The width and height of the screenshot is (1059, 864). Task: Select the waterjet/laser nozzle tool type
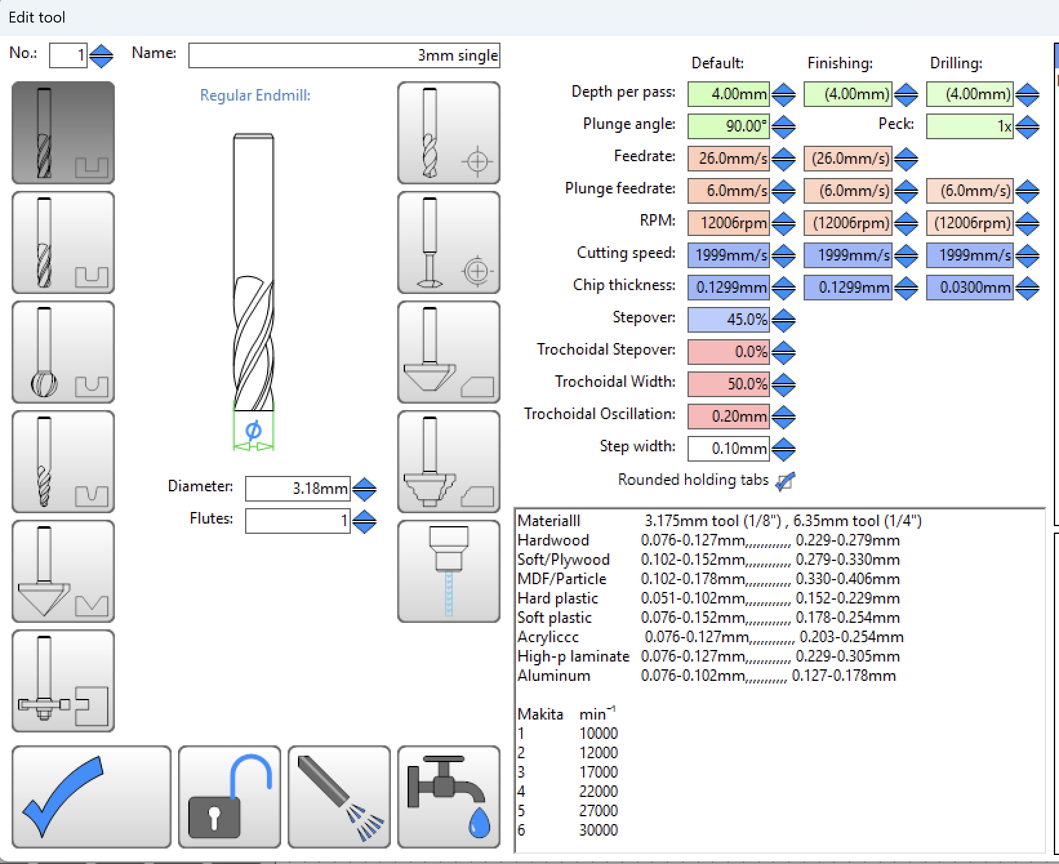pos(448,571)
